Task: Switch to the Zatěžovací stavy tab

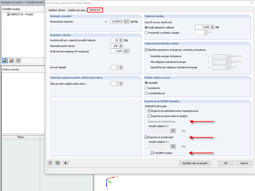Action: pos(77,10)
